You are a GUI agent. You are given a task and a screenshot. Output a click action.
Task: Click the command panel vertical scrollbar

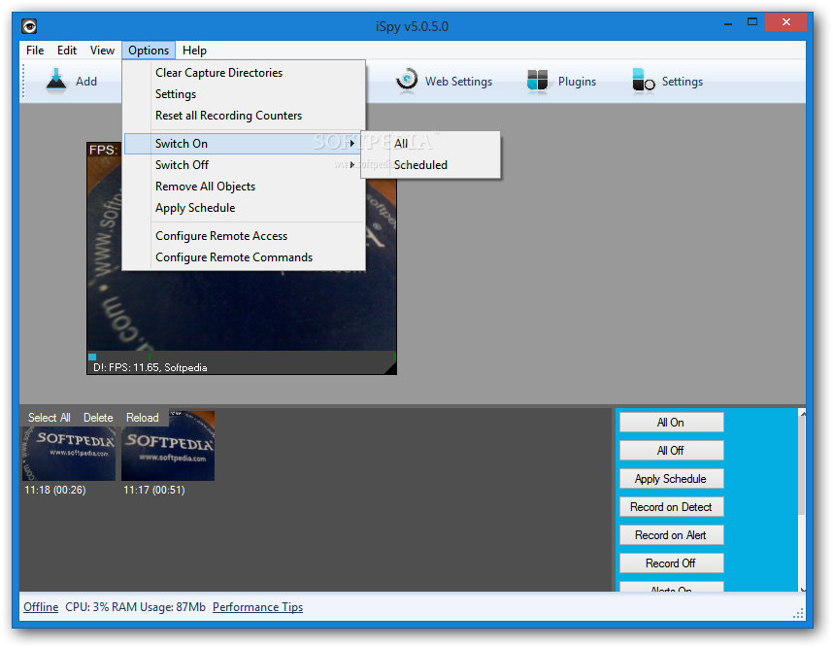tap(802, 499)
